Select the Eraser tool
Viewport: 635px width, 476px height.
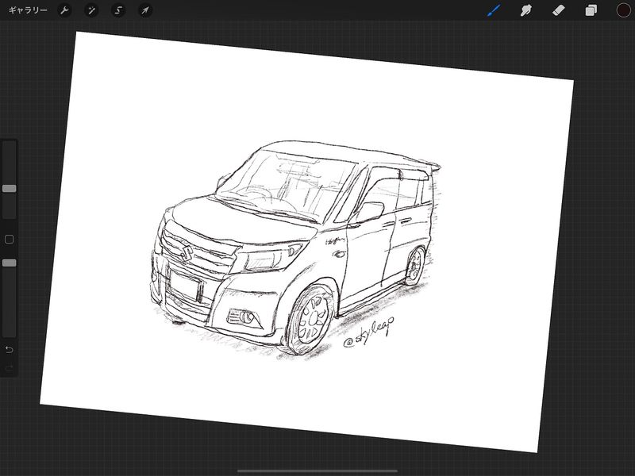tap(557, 10)
